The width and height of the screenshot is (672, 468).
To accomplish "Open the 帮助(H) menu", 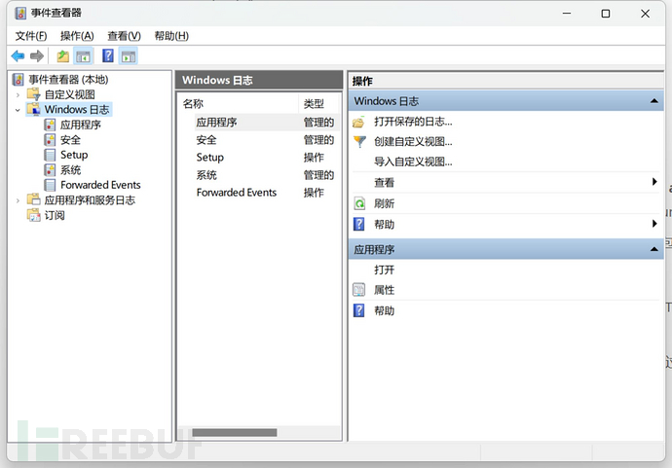I will coord(171,36).
